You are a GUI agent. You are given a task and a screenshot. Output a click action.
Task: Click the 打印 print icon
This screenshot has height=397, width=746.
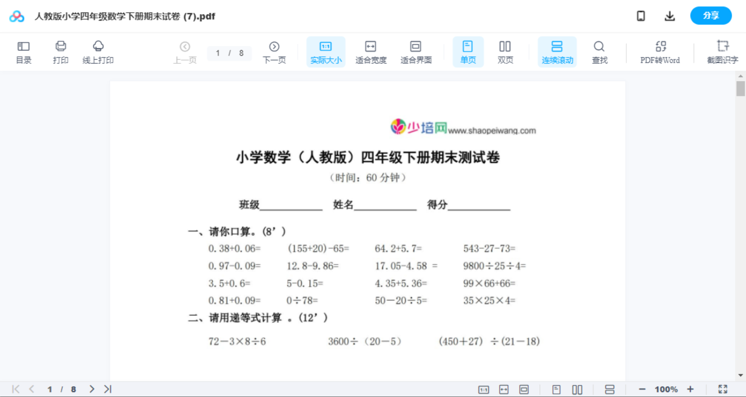tap(60, 52)
